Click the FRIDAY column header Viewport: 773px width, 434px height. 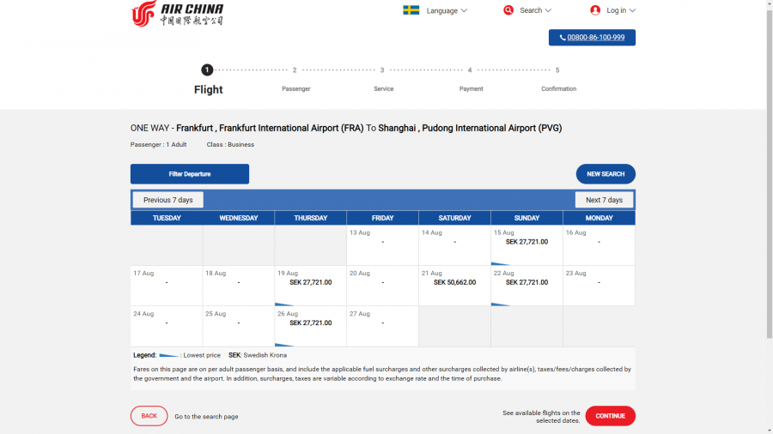point(382,218)
